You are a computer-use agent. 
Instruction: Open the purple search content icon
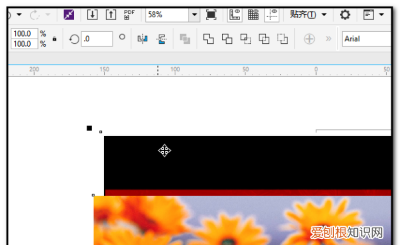click(69, 15)
